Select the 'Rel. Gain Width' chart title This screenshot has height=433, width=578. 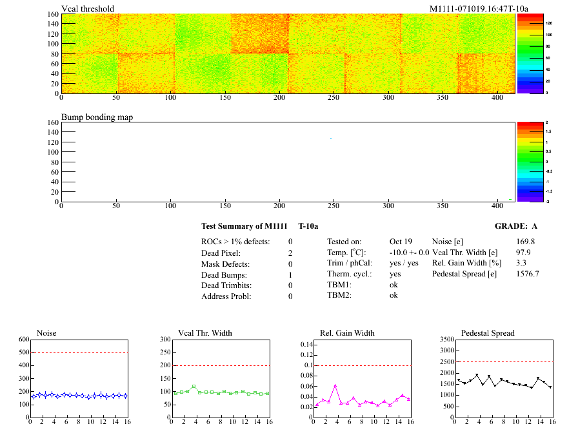tap(347, 333)
